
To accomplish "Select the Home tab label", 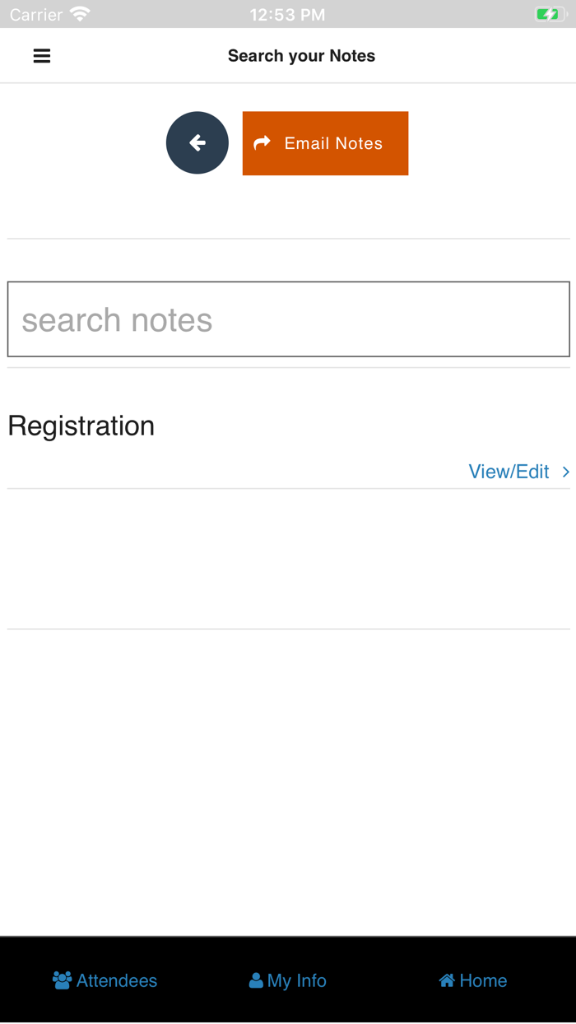I will [483, 980].
